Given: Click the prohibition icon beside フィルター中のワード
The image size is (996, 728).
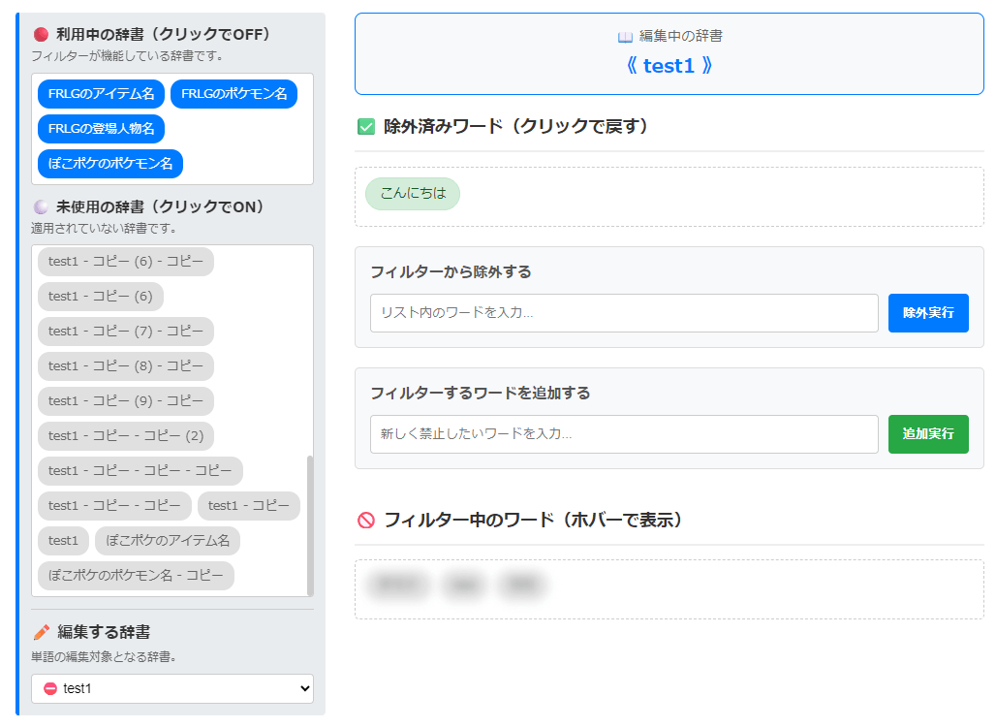Looking at the screenshot, I should tap(367, 519).
